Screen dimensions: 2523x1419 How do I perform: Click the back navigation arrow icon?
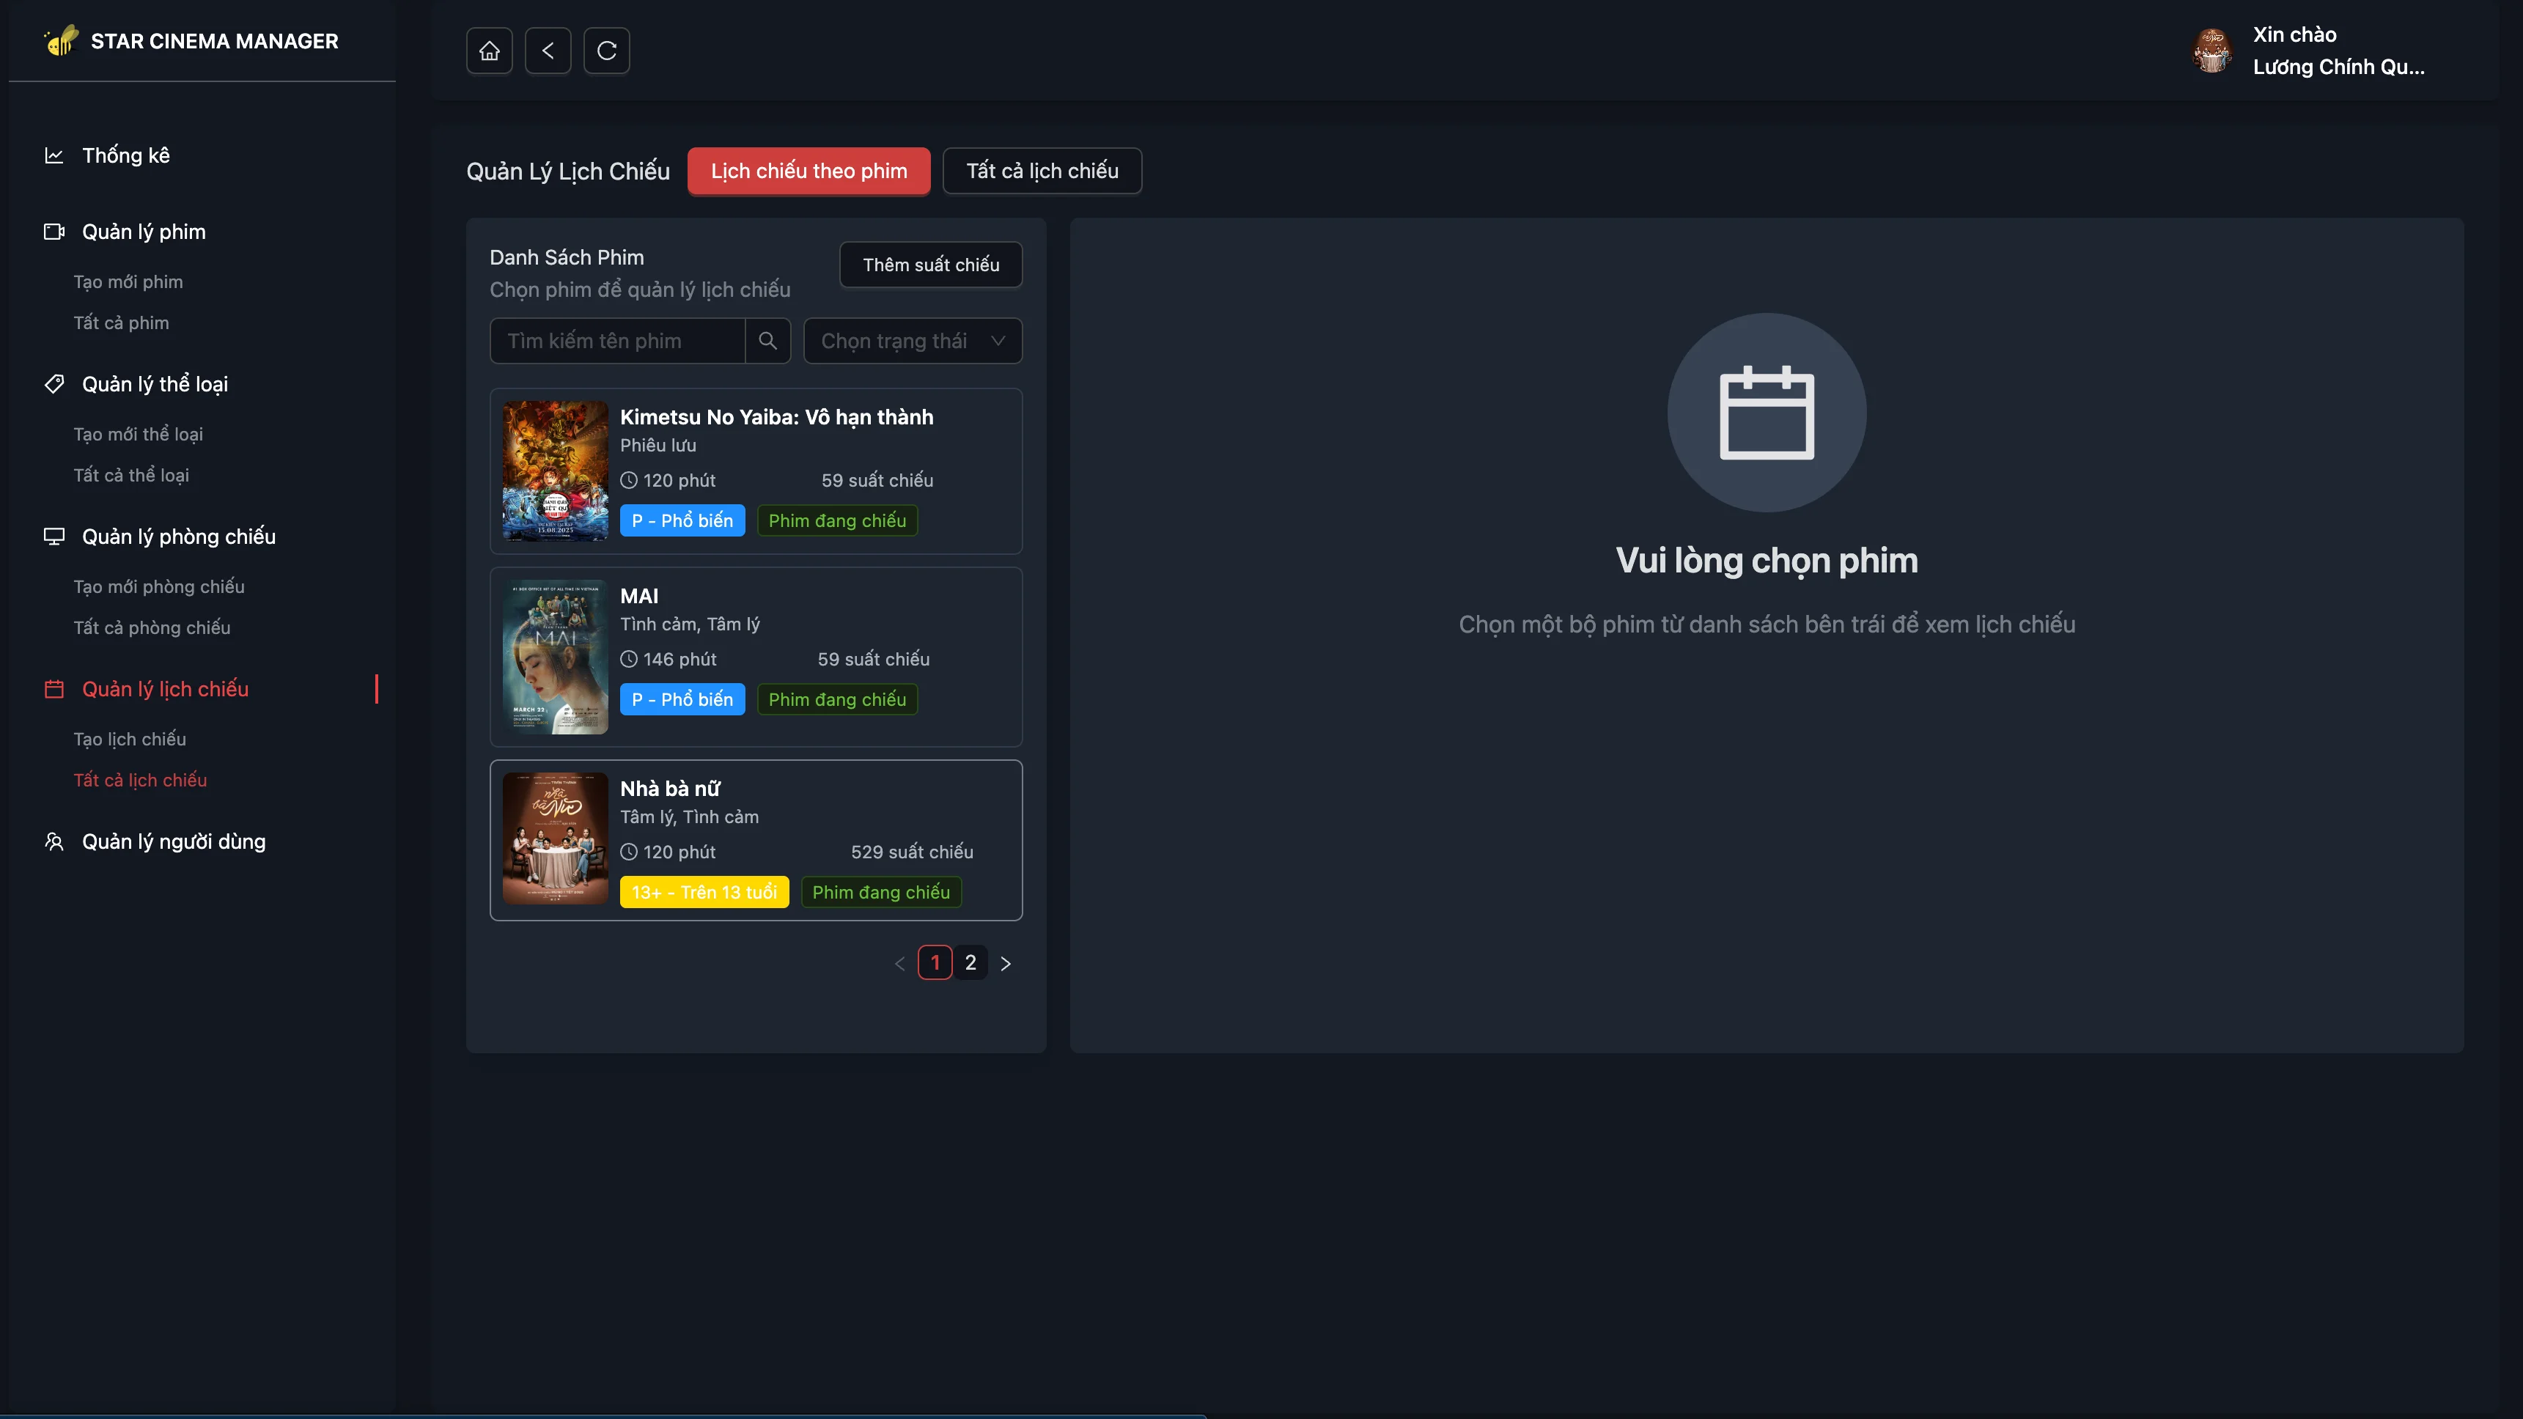coord(548,50)
